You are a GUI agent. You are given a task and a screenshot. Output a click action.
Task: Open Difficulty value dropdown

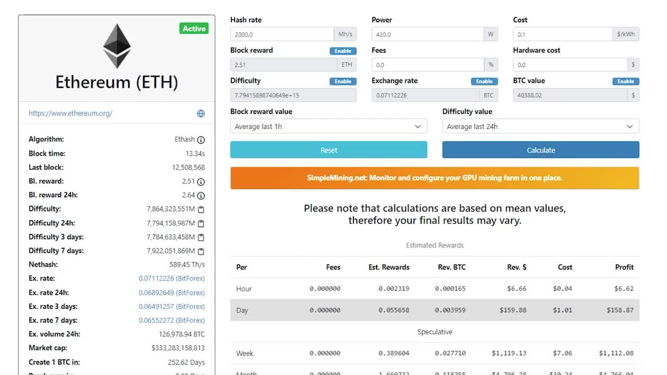pos(541,127)
